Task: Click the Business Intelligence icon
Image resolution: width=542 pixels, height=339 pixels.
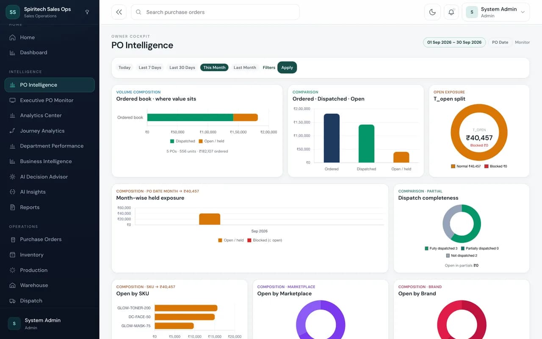Action: 12,161
